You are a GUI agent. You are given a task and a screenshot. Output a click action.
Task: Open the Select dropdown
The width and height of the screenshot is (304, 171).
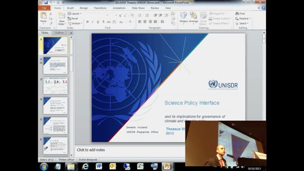242,23
